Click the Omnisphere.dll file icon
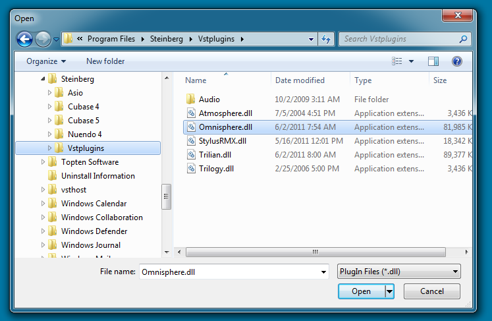Viewport: 492px width, 321px height. point(191,127)
